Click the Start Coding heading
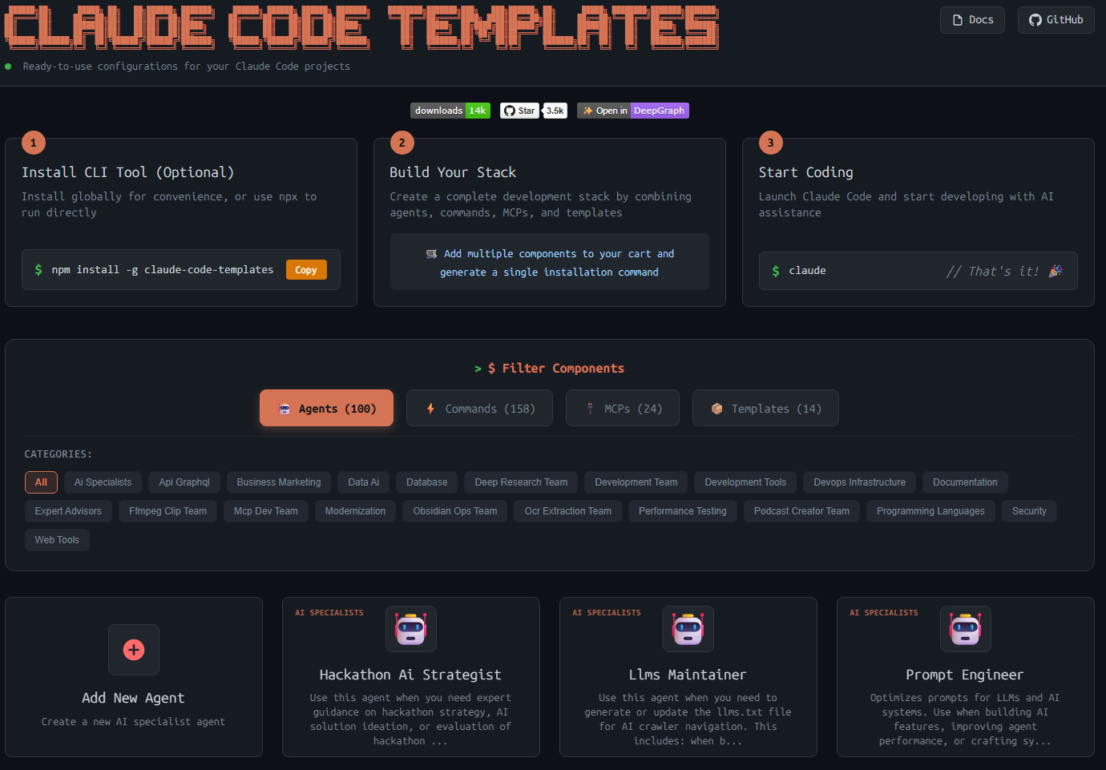Viewport: 1106px width, 770px height. click(806, 172)
